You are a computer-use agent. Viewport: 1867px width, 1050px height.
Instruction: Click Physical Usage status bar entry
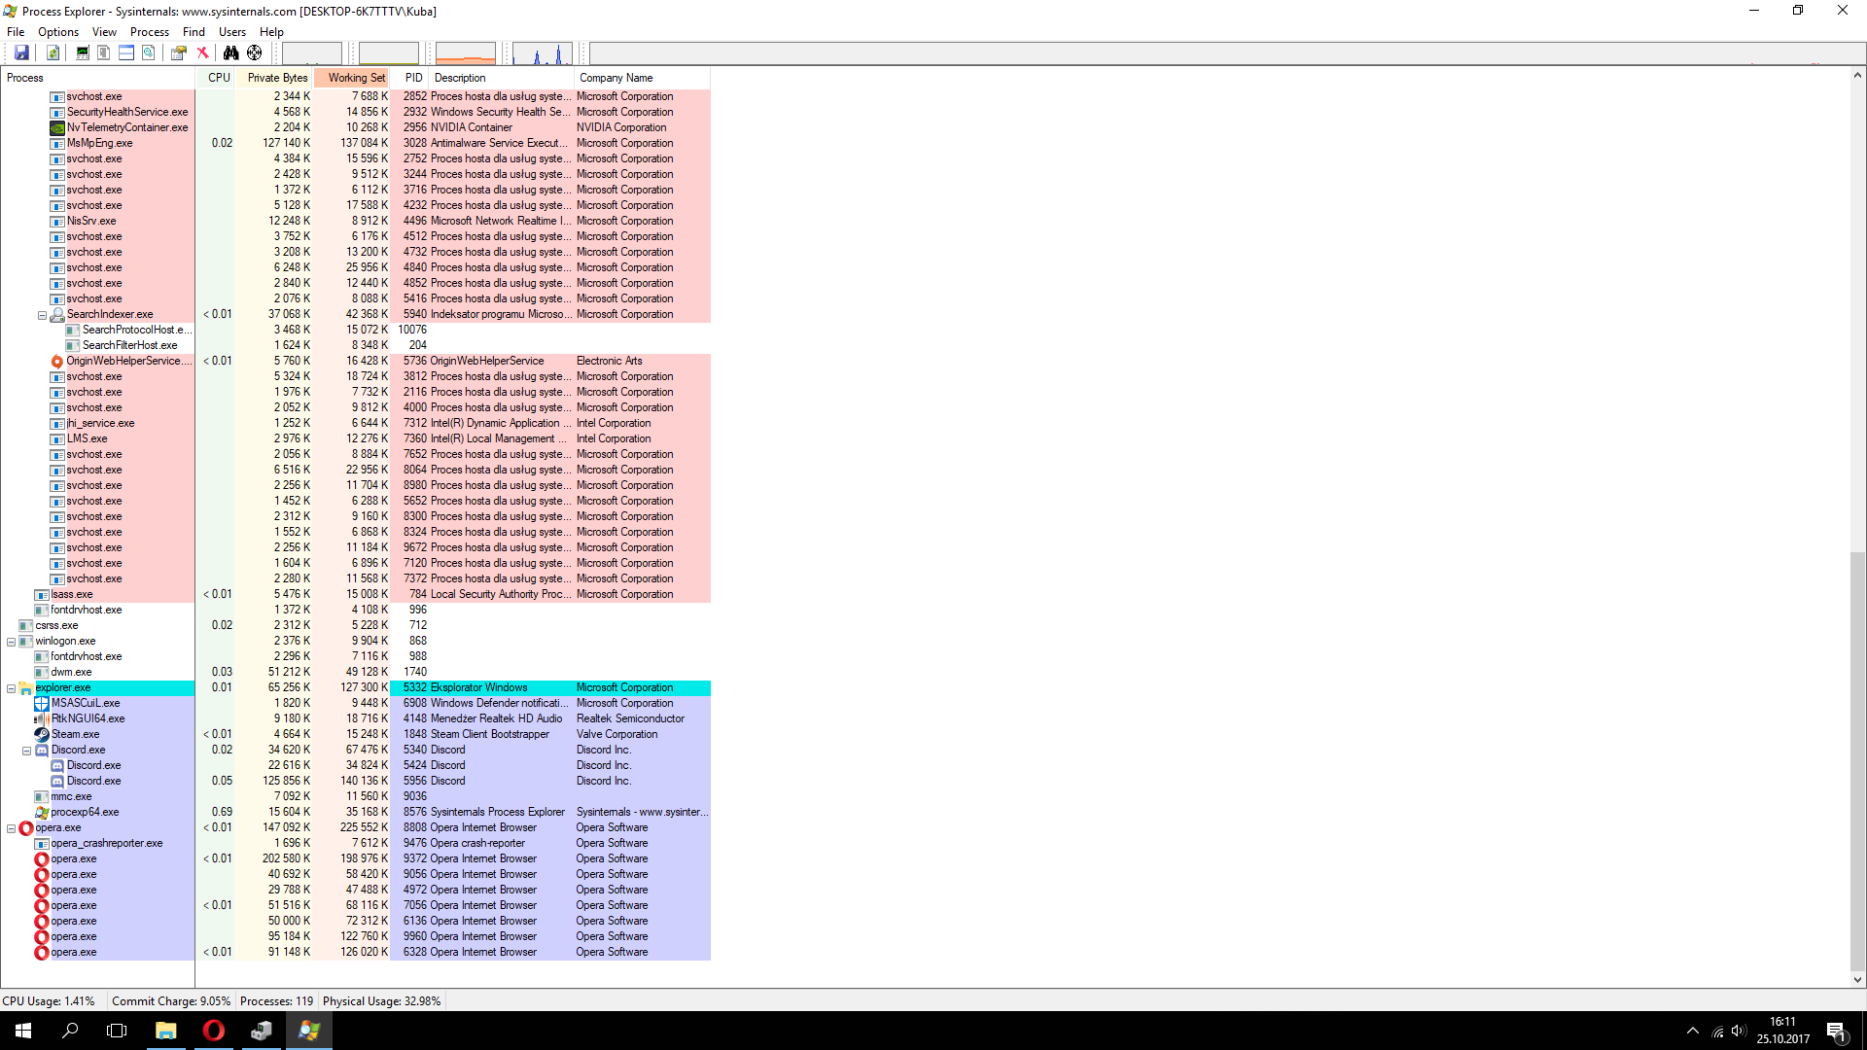(x=382, y=1001)
